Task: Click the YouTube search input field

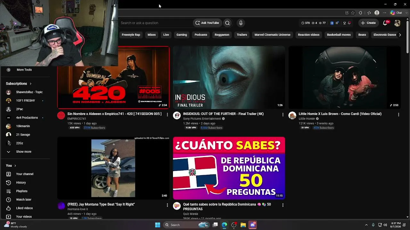Action: coord(155,23)
